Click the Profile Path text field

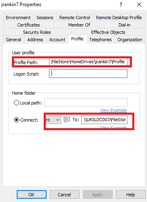88,62
